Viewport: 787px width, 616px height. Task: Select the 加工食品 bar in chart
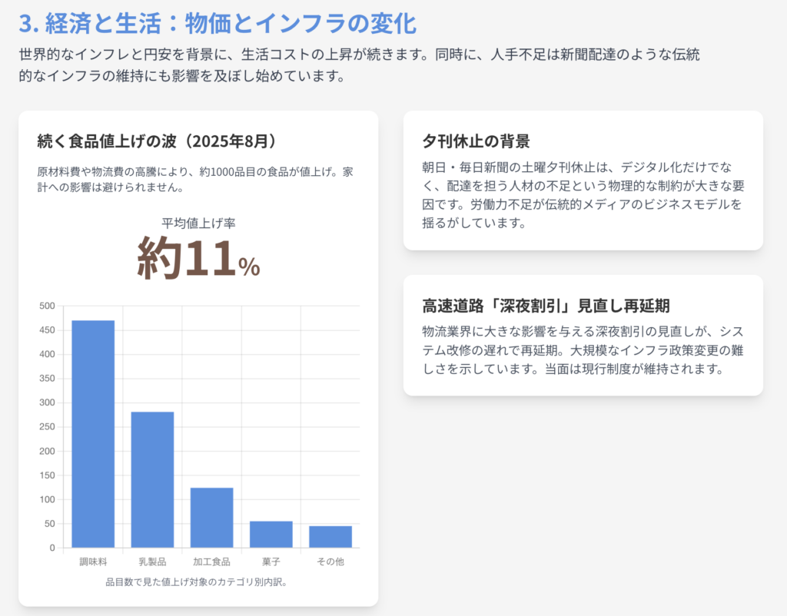(212, 518)
